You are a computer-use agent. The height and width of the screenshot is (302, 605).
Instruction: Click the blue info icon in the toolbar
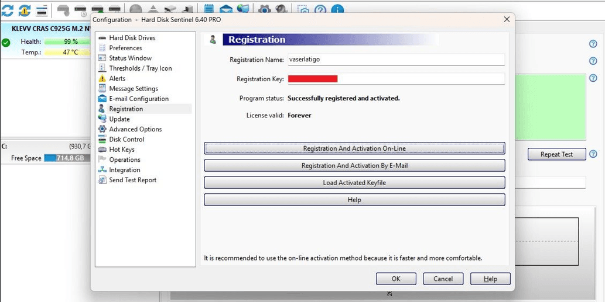[x=337, y=10]
